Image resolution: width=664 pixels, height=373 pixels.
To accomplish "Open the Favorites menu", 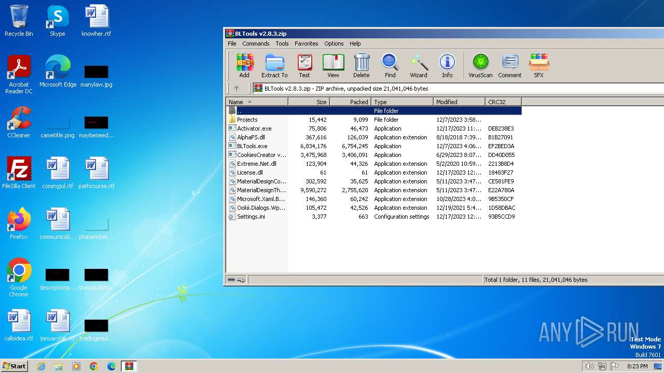I will coord(307,44).
